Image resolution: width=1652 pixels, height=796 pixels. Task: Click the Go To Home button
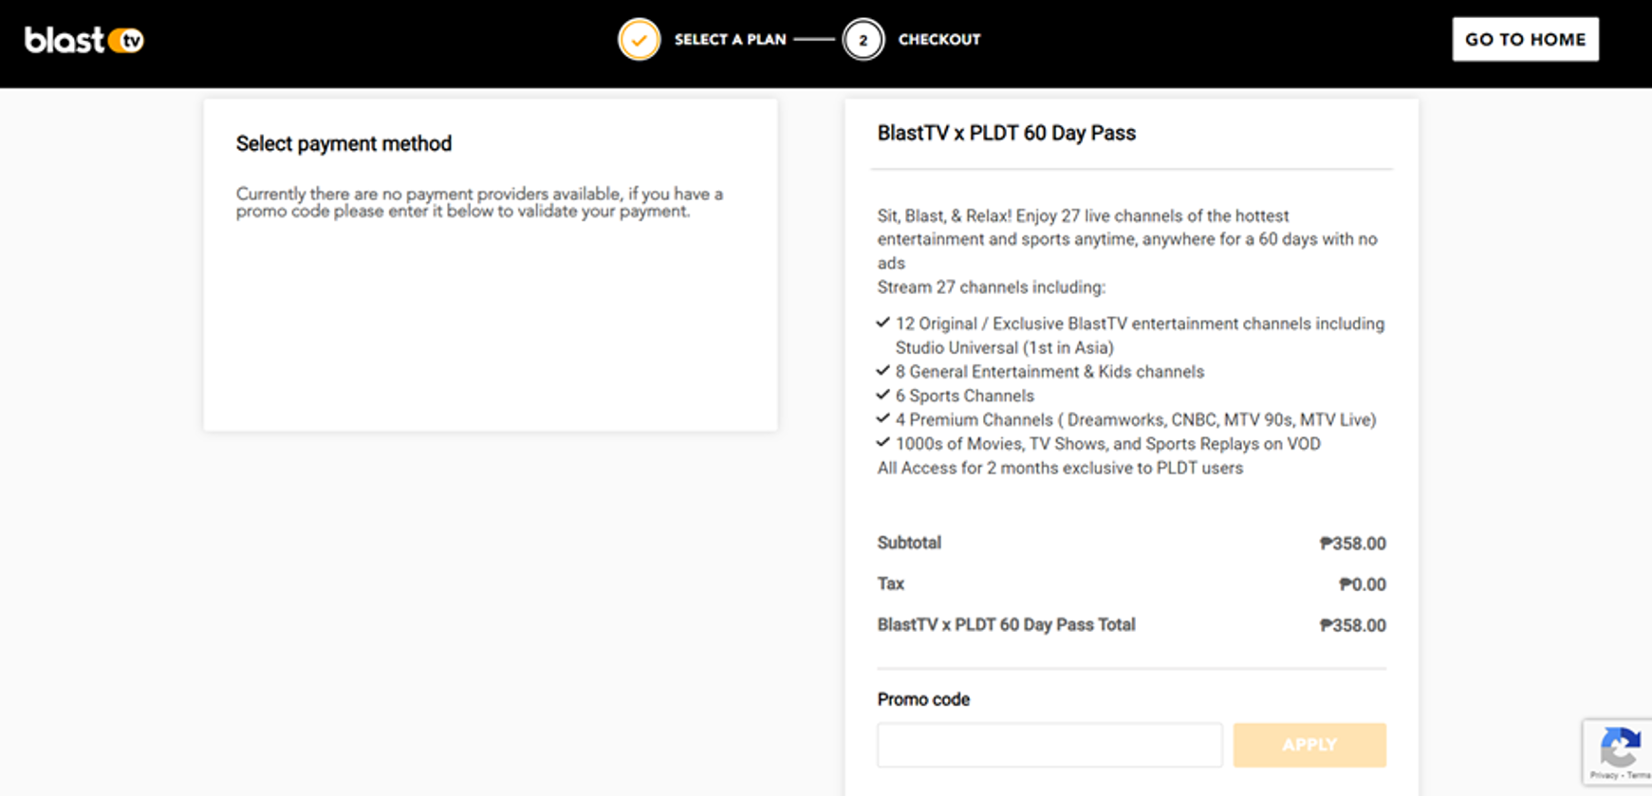[x=1525, y=39]
